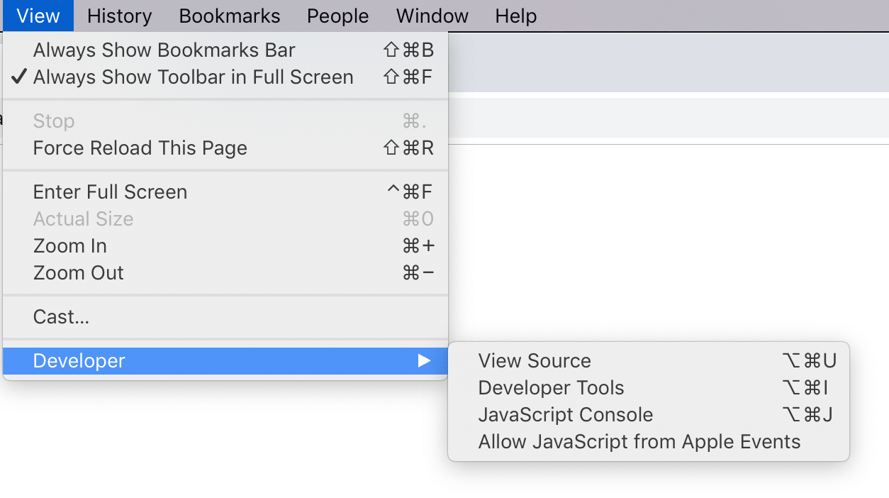Click the checkmark beside Always Show Toolbar
Screen dimensions: 889x498
(x=19, y=77)
